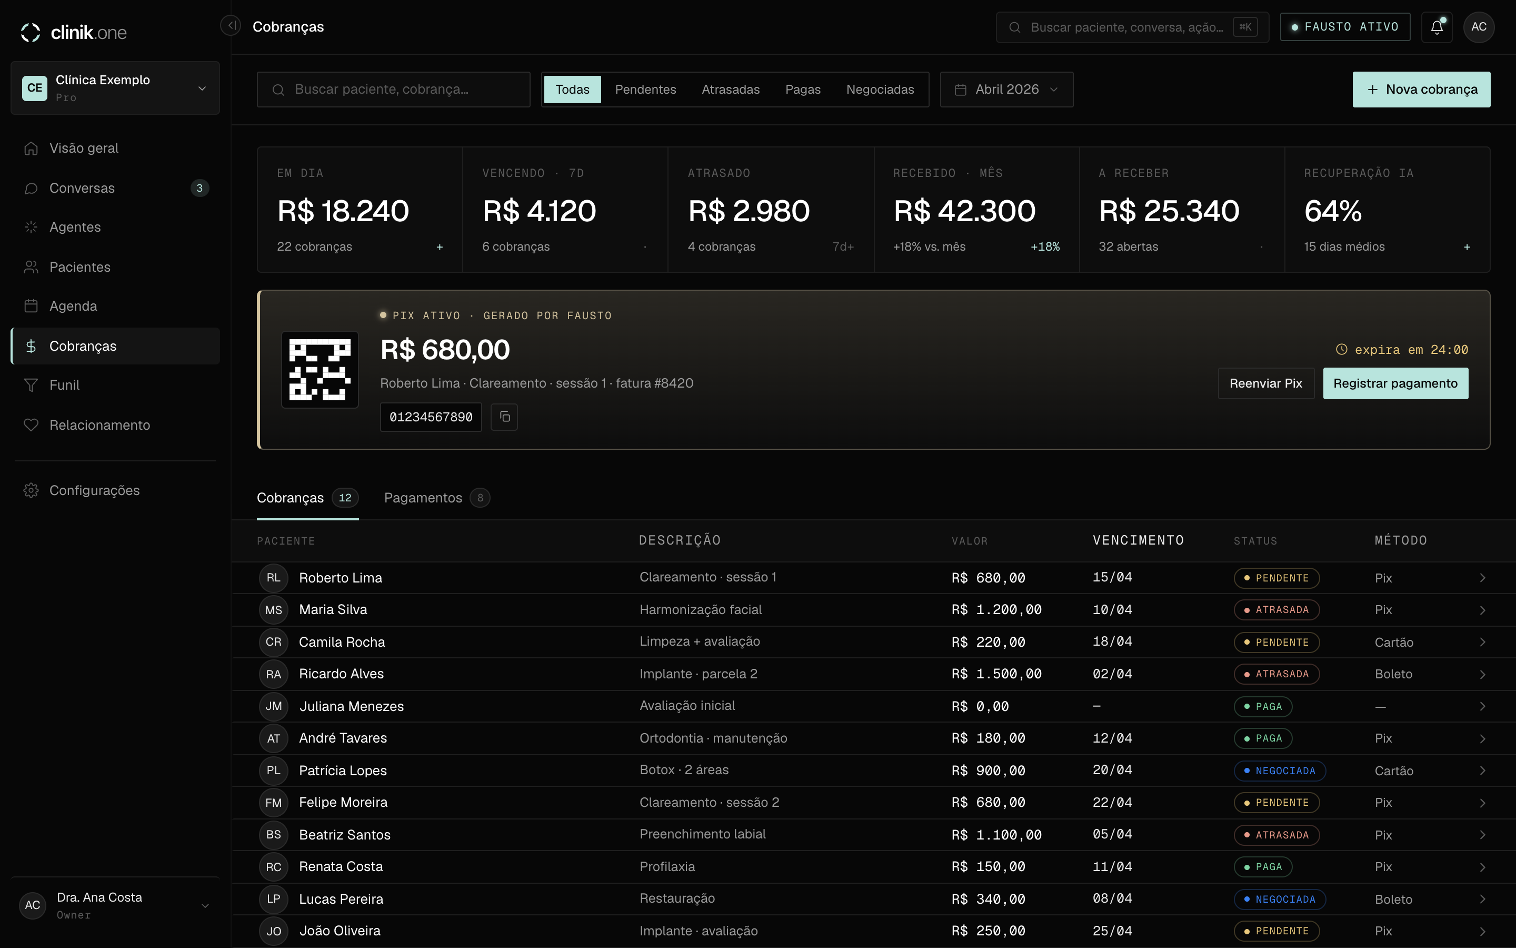Click the Buscar paciente, cobrança search field
The image size is (1516, 948).
pos(393,90)
